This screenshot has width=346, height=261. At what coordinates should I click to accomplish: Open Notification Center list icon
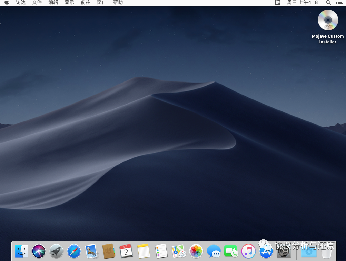[339, 3]
